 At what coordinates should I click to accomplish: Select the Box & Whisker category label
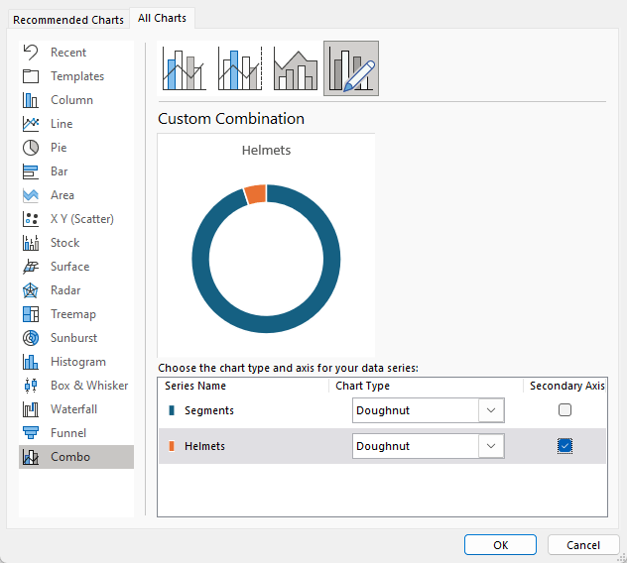(89, 386)
